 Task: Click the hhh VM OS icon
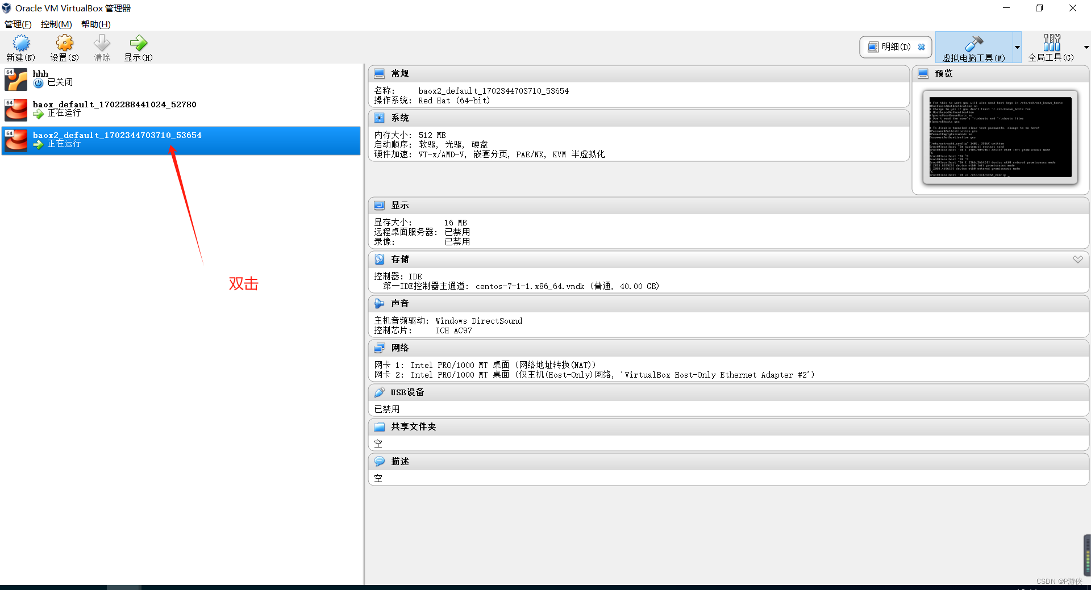click(x=16, y=79)
